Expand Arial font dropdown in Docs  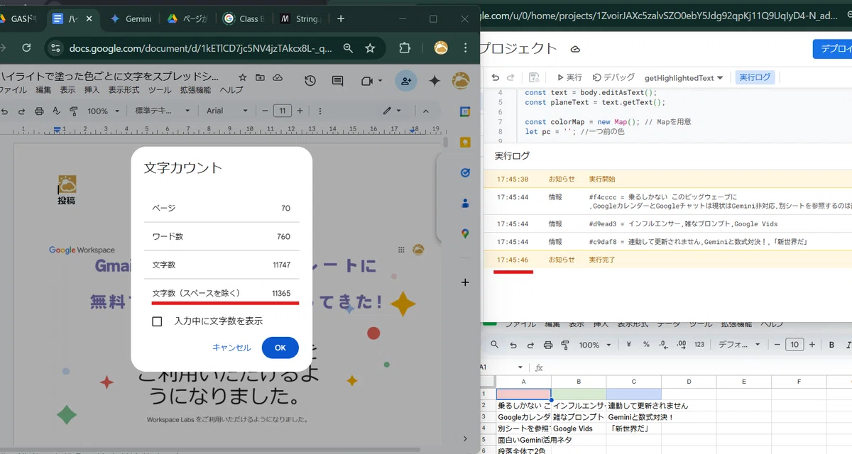227,111
